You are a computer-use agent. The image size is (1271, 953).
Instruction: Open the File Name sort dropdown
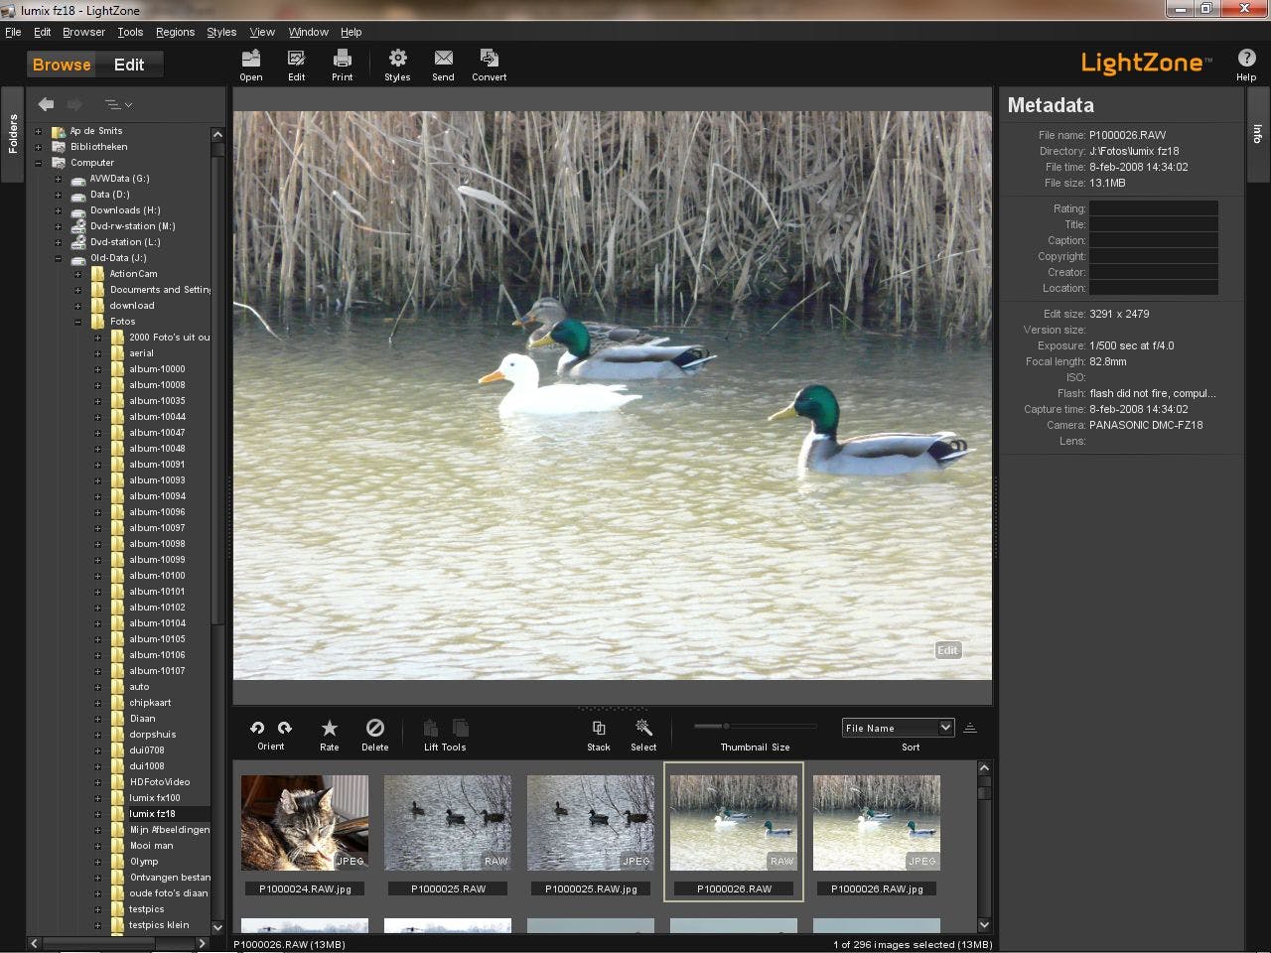click(x=898, y=728)
